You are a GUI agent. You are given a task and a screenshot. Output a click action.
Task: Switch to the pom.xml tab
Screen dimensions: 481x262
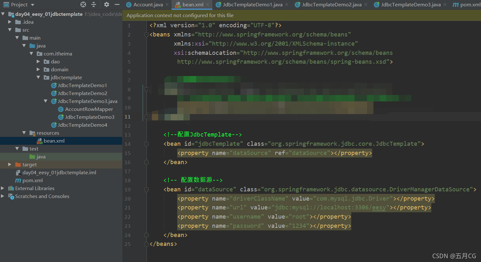[467, 4]
